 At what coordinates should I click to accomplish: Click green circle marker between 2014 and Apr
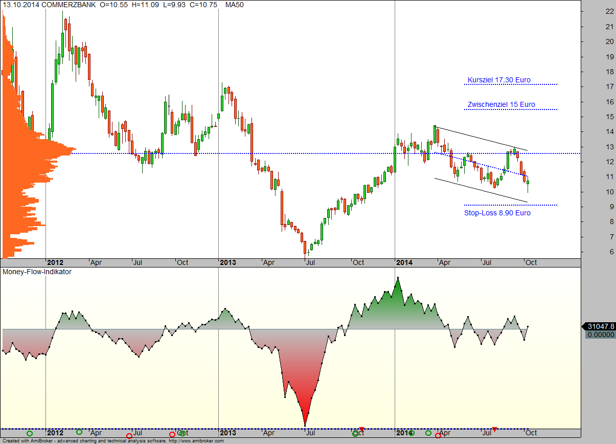[428, 433]
